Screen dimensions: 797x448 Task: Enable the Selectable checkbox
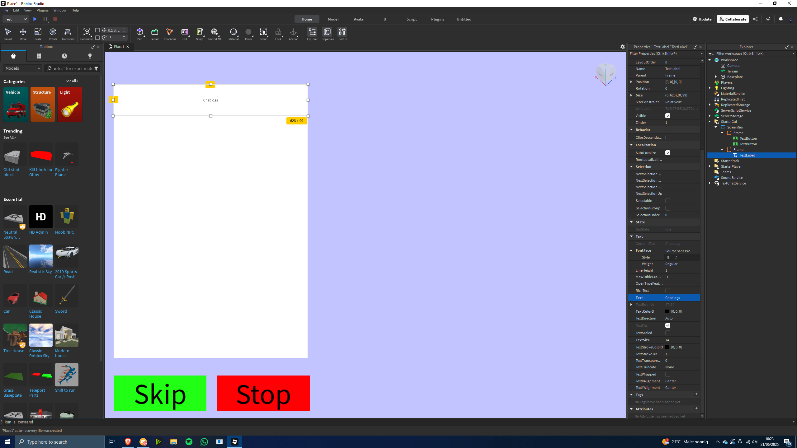click(668, 201)
